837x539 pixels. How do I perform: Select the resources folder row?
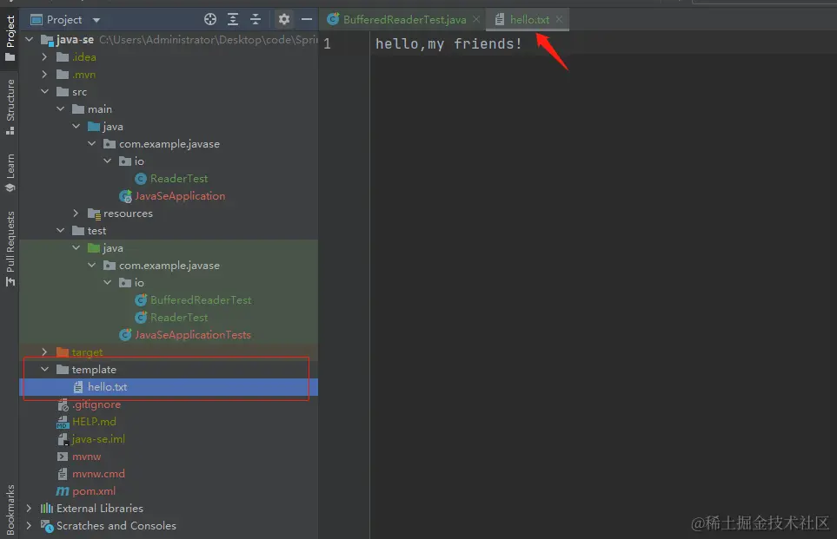pos(169,214)
